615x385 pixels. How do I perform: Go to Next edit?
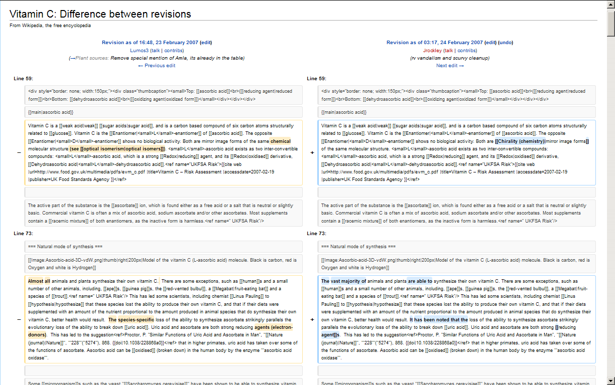[x=449, y=66]
